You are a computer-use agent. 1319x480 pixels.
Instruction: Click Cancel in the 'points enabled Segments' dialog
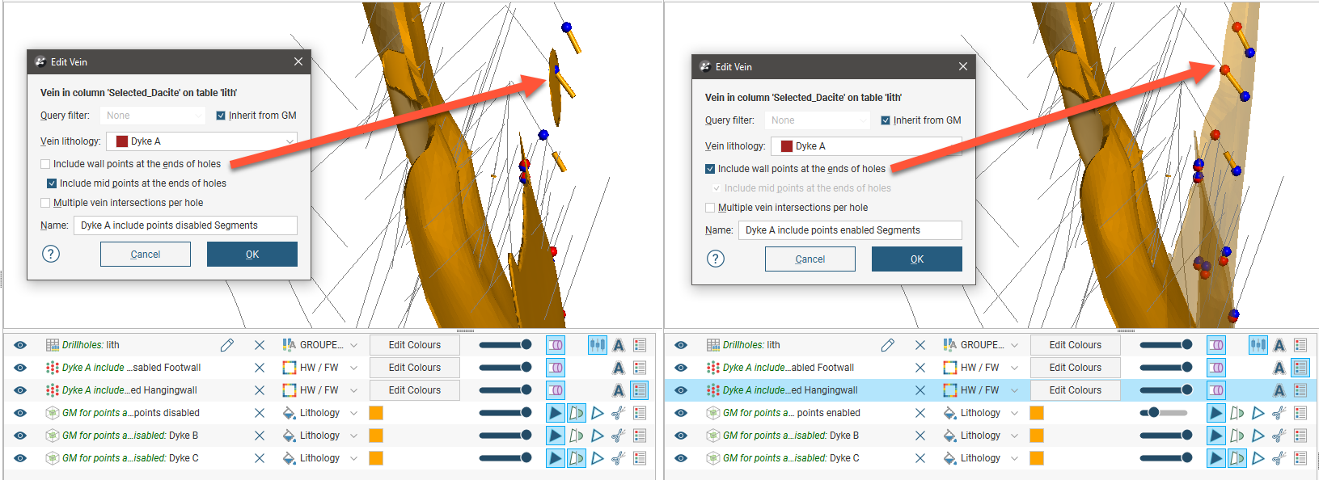[810, 259]
